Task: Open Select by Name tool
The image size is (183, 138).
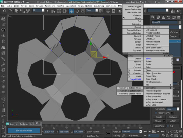Action: coord(53,11)
